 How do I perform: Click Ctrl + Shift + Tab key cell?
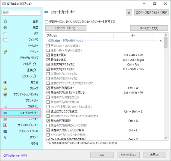pyautogui.click(x=133, y=69)
